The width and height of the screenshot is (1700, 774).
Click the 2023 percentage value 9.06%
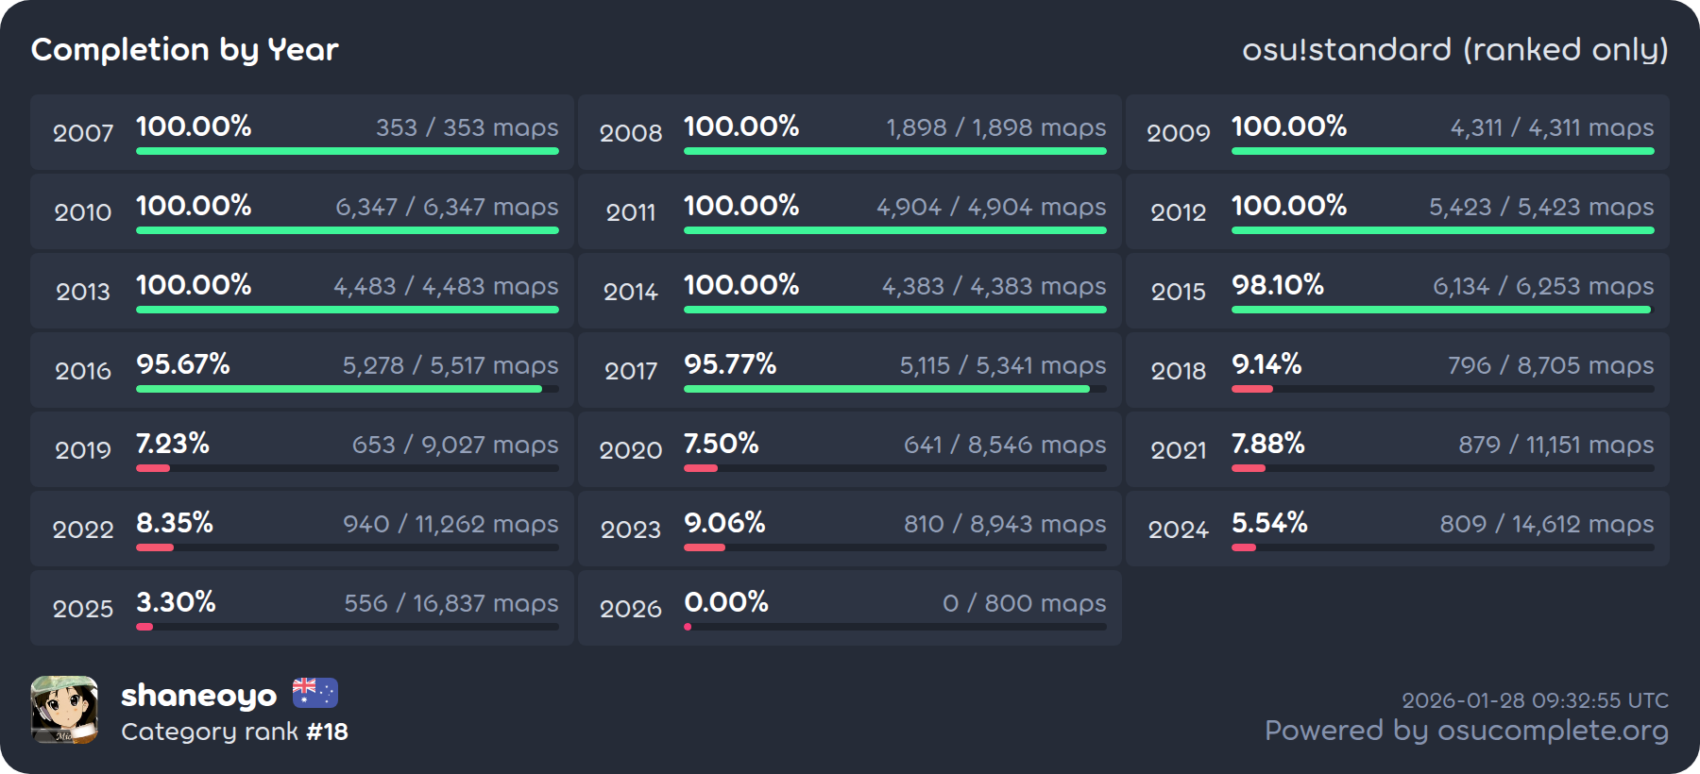724,523
